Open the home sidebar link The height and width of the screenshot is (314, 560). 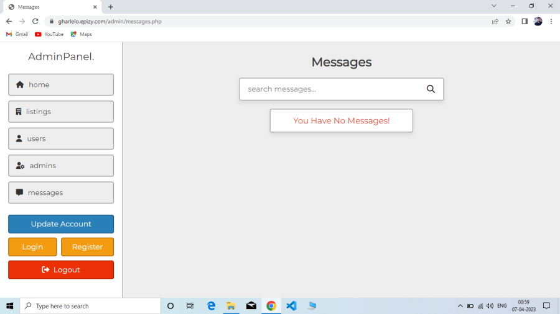click(61, 85)
